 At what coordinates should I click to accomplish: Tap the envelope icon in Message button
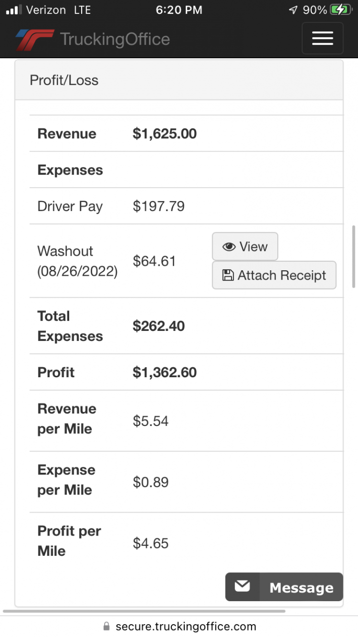point(242,587)
